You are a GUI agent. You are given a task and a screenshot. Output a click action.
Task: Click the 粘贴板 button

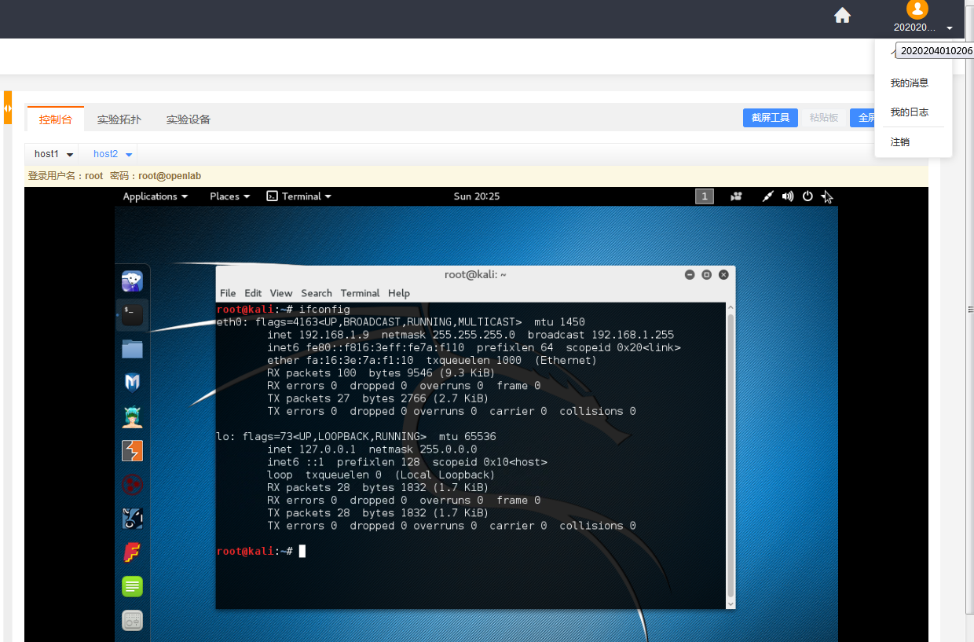824,118
